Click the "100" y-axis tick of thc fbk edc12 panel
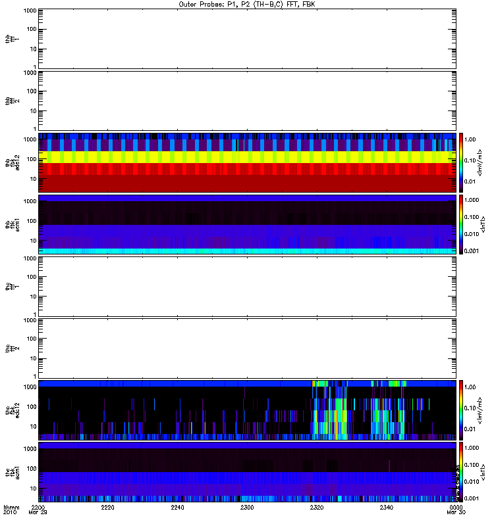 tap(32, 407)
